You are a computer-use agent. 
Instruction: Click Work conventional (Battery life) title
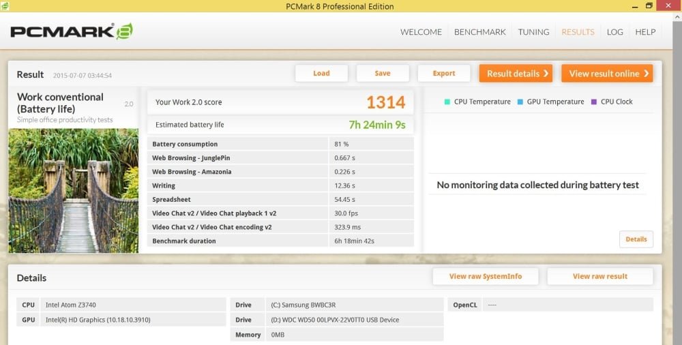tap(60, 103)
